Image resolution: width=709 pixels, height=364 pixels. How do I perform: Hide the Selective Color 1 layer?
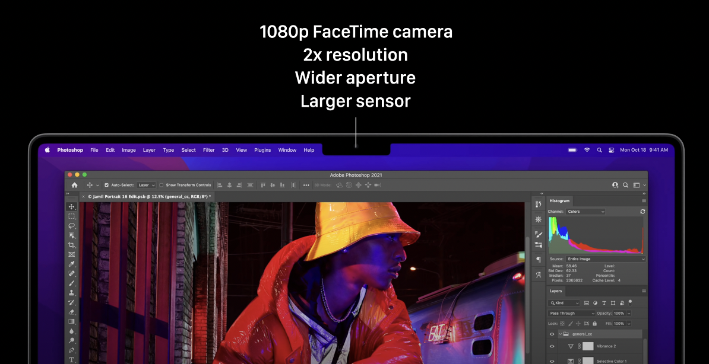(x=552, y=361)
